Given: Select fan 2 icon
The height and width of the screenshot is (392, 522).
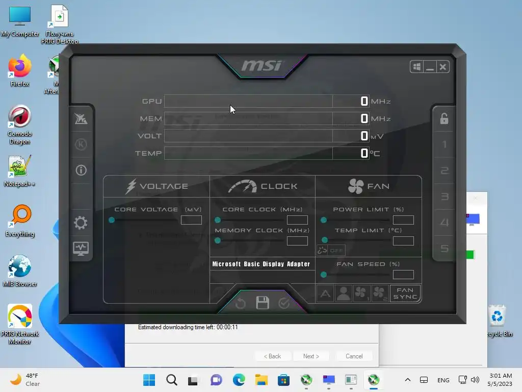Looking at the screenshot, I should [x=379, y=293].
